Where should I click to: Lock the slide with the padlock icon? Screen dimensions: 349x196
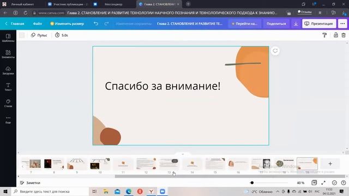click(336, 35)
